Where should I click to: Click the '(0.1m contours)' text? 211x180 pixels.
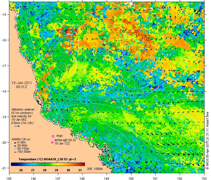pos(22,113)
